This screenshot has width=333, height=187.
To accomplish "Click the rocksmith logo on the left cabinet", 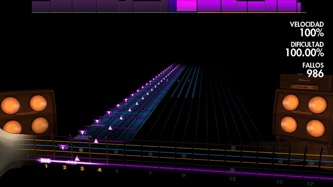I will coord(27,113).
